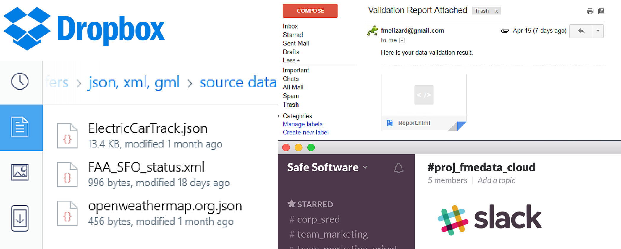Open Gmail Starred folder
The height and width of the screenshot is (249, 621).
293,35
